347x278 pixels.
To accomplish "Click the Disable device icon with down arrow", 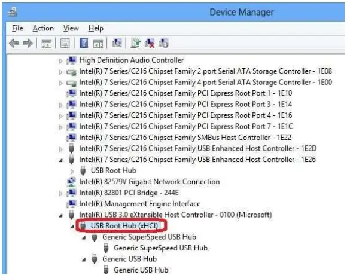I will tap(163, 43).
